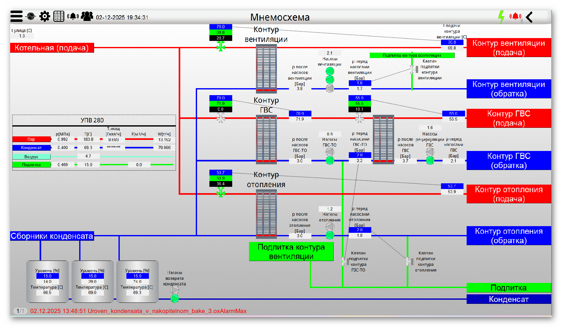This screenshot has height=327, width=562.
Task: Click the green lightning bolt icon
Action: pos(501,17)
